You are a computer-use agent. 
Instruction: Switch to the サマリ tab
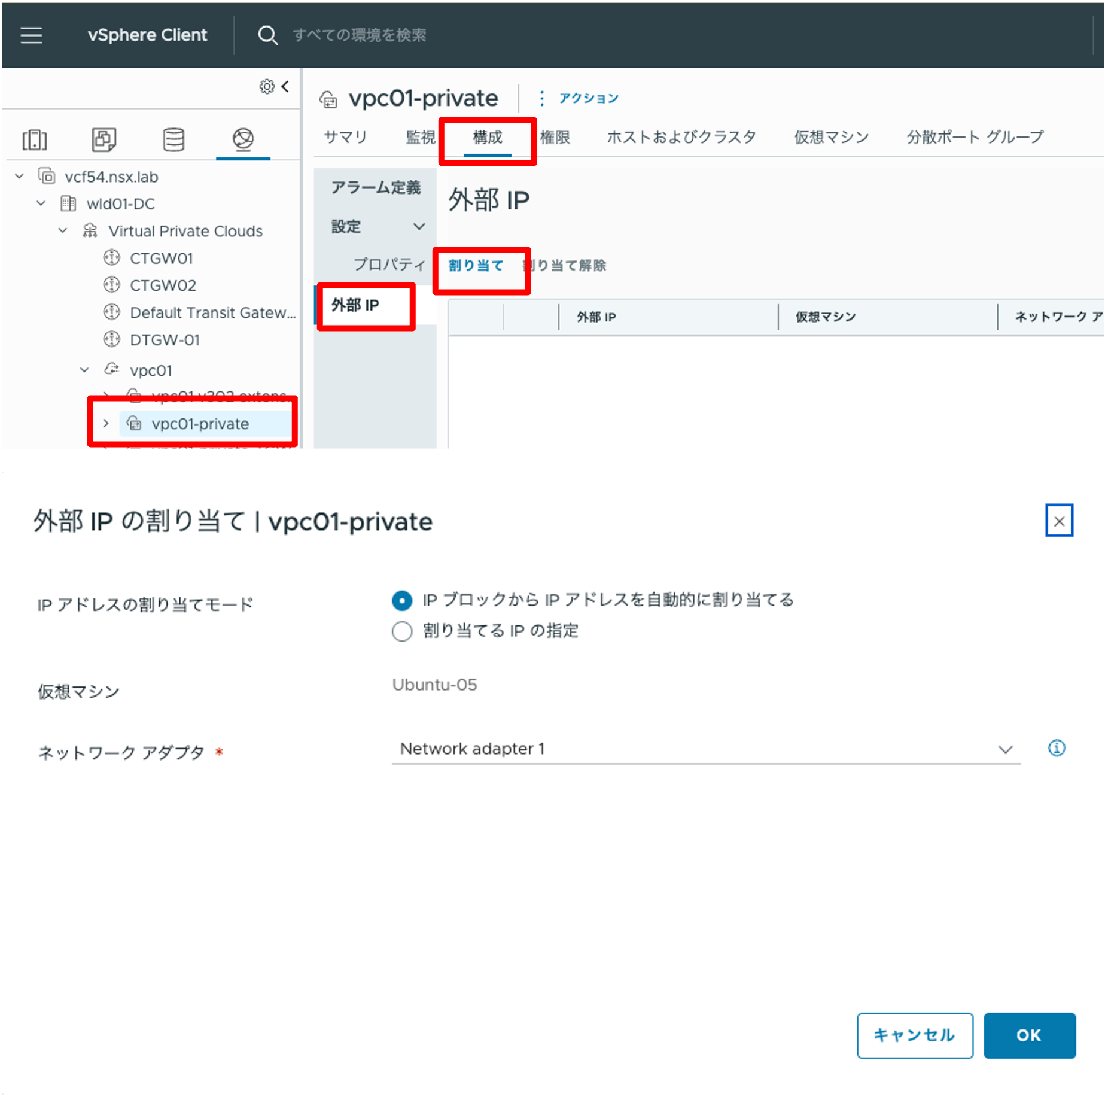click(x=345, y=138)
